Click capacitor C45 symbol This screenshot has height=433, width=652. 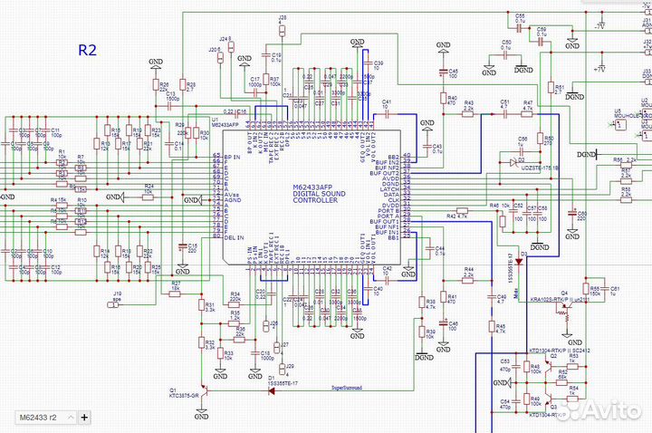point(443,72)
